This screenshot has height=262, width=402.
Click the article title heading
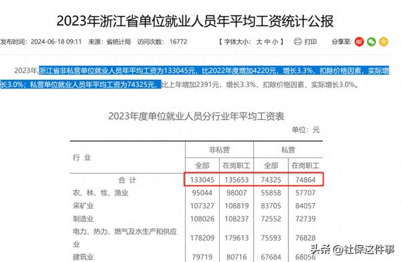(195, 21)
